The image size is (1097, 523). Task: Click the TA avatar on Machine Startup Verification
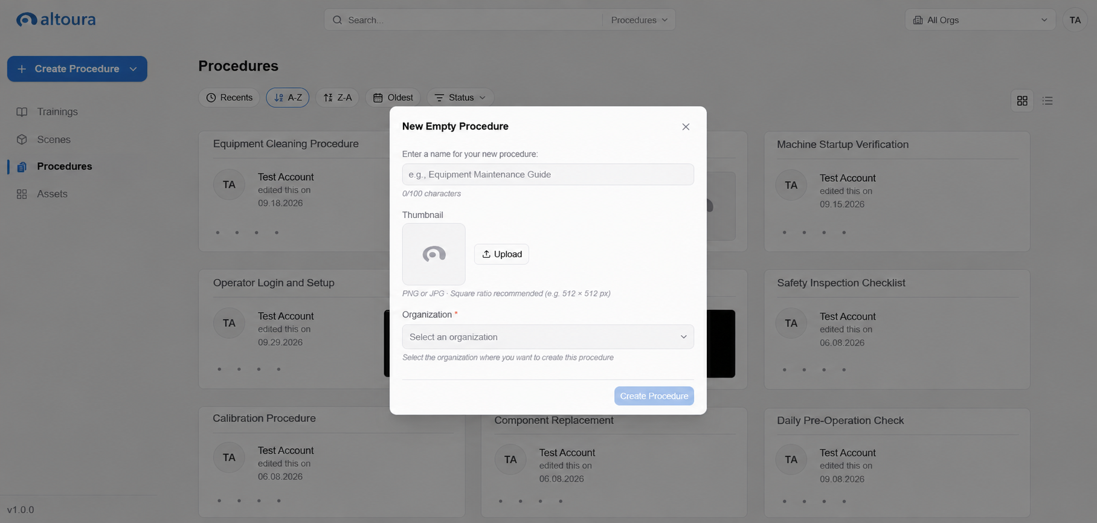pyautogui.click(x=791, y=185)
